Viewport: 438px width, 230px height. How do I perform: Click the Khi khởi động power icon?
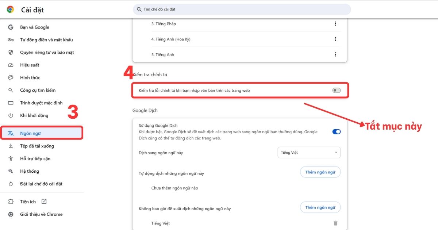[x=11, y=115]
